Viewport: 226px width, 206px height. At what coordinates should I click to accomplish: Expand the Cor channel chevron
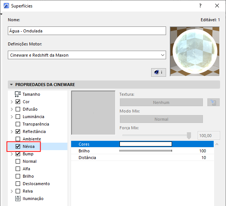click(x=12, y=102)
